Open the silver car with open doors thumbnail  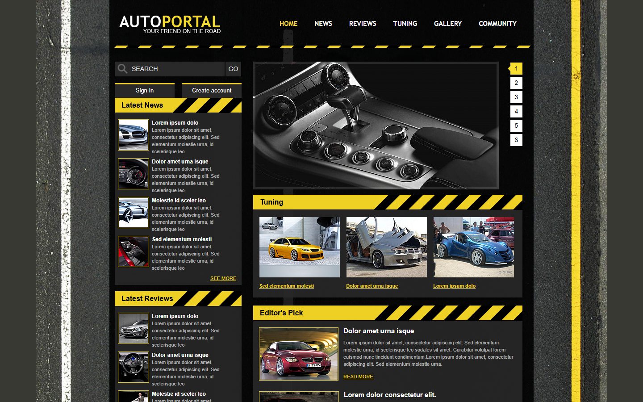tap(387, 247)
